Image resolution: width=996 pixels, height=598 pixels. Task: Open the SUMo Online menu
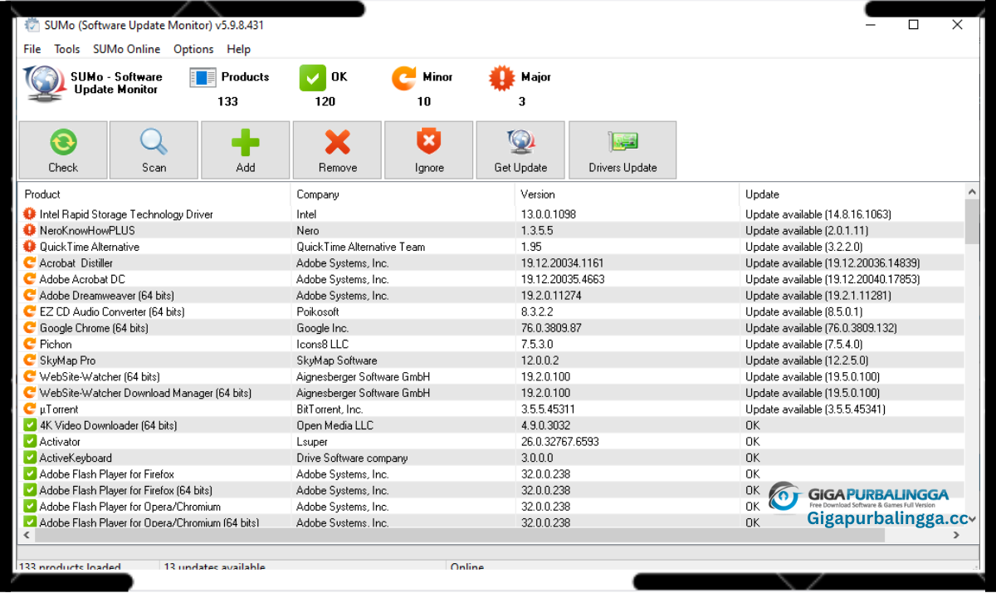tap(127, 49)
